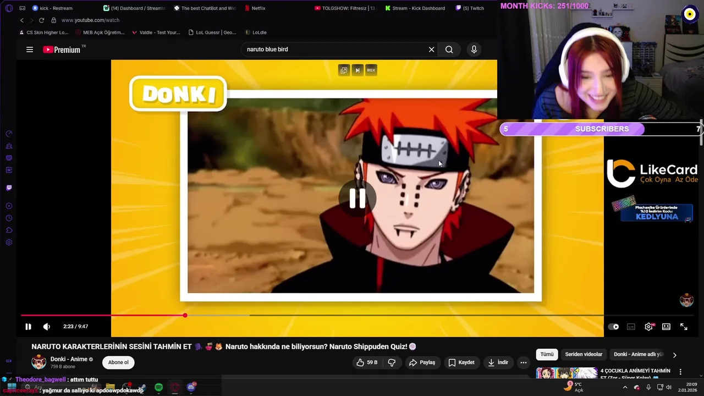The height and width of the screenshot is (396, 704).
Task: Like the video (59 B)
Action: coord(367,362)
